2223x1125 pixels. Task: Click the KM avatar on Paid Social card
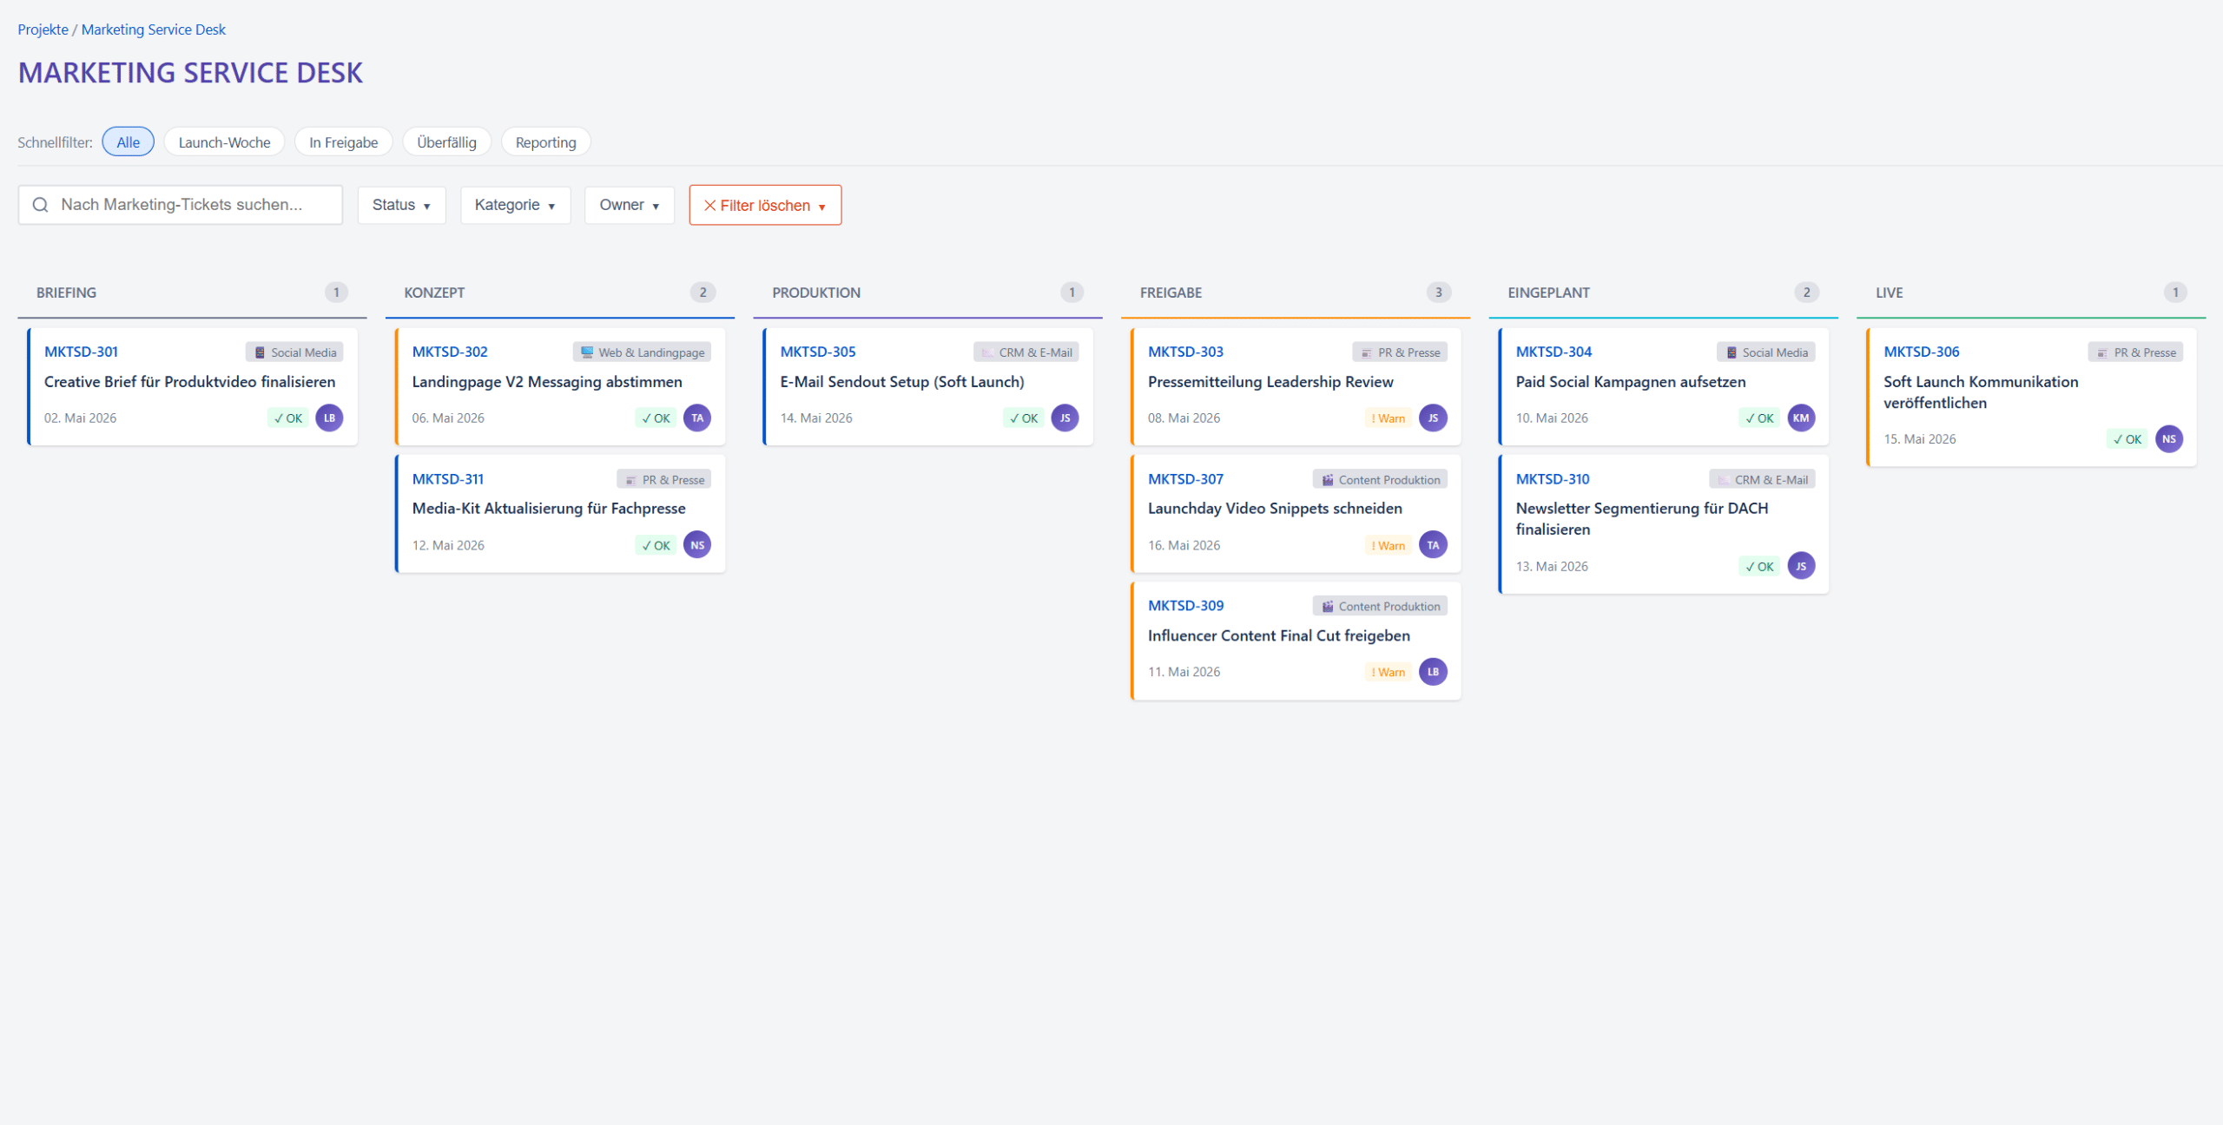point(1800,418)
